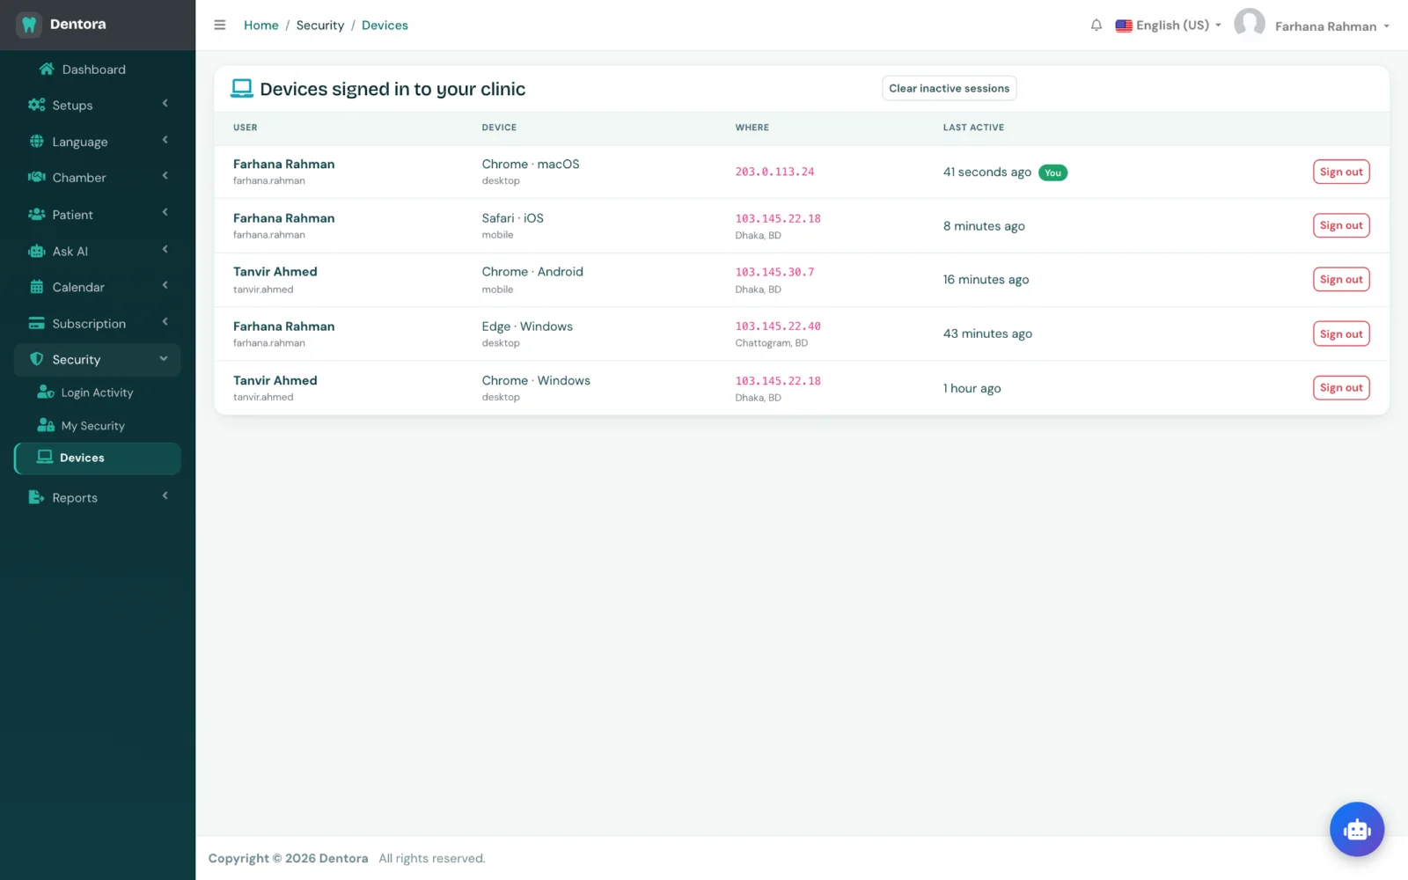The width and height of the screenshot is (1408, 880).
Task: Sign out the Chrome Android session
Action: coord(1341,280)
